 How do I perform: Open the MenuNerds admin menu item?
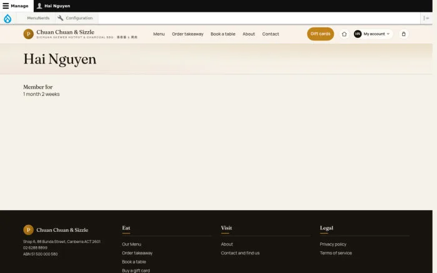(38, 18)
